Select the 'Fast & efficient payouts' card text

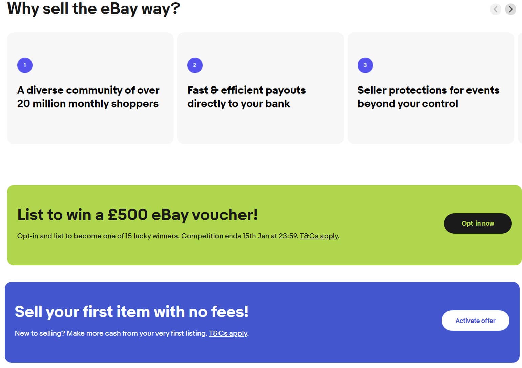[x=247, y=97]
